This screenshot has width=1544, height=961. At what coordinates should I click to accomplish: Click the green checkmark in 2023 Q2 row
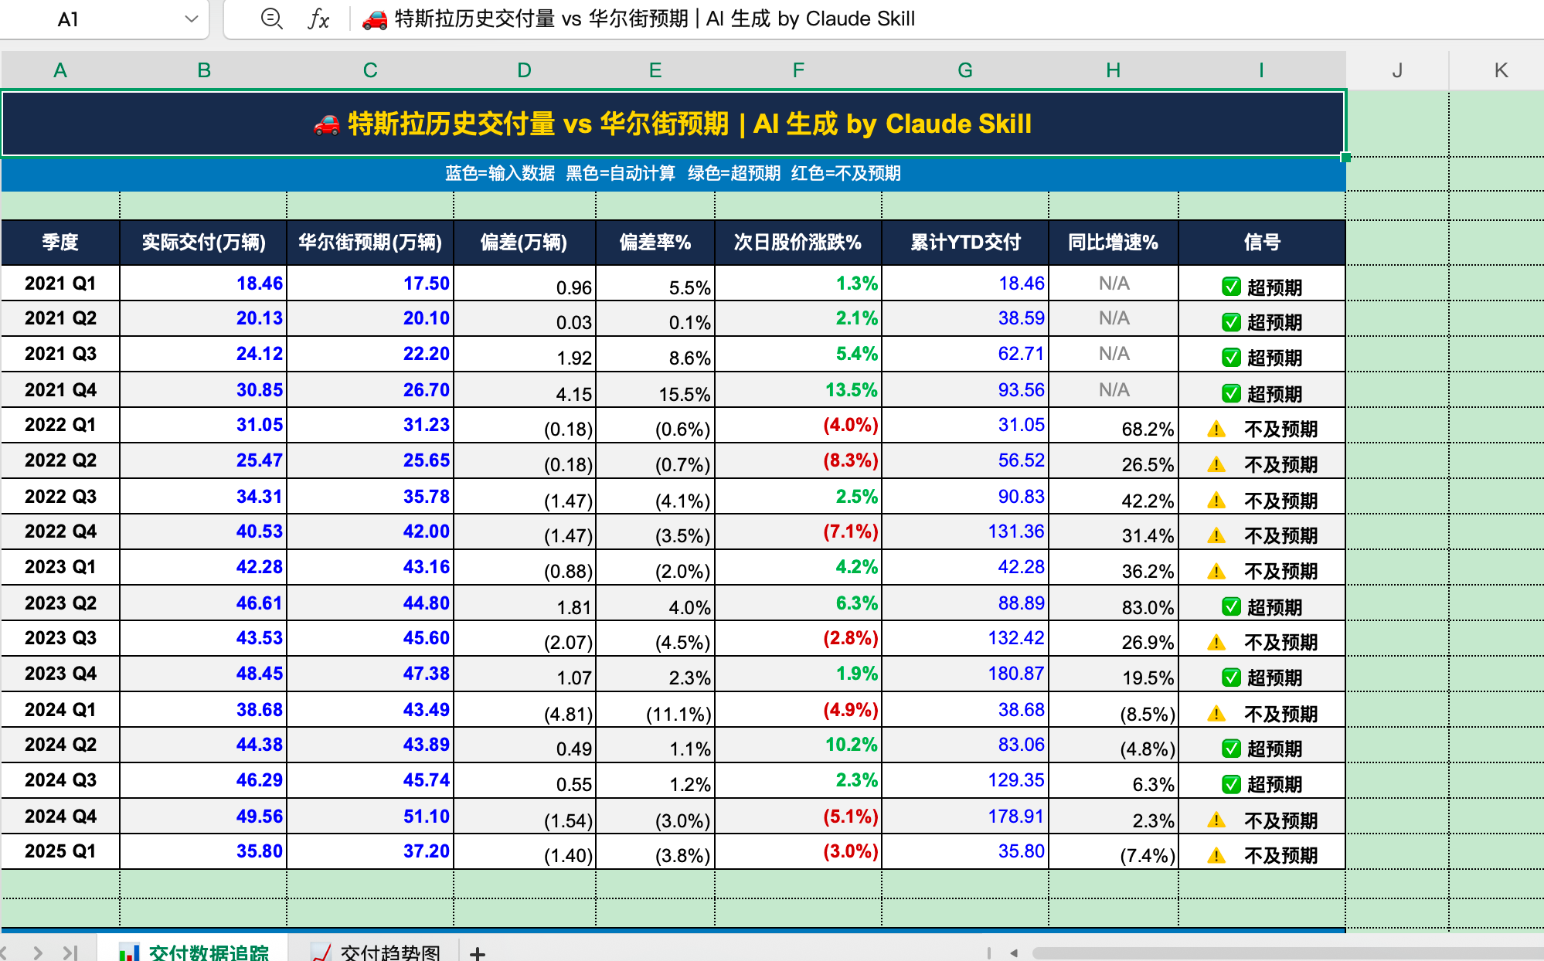pyautogui.click(x=1231, y=607)
